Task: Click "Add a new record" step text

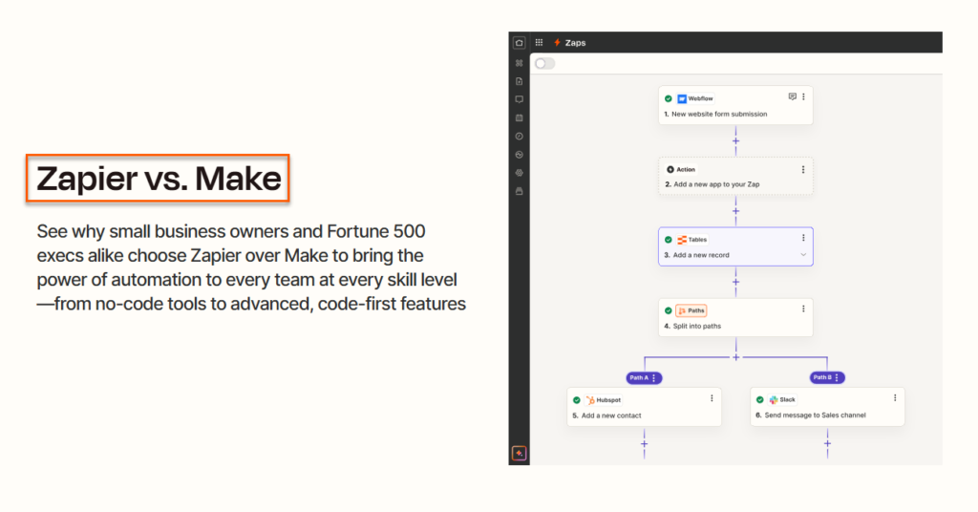Action: (701, 255)
